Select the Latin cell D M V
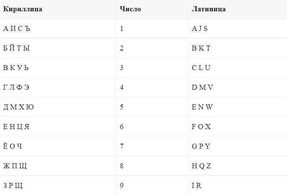287x195 pixels. (x=238, y=87)
